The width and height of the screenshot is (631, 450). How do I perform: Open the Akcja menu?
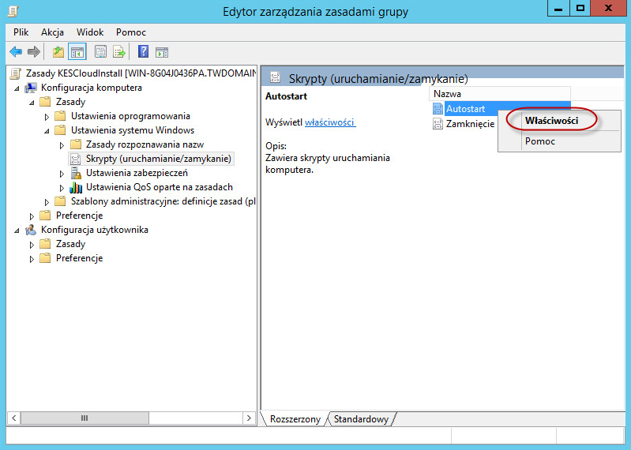click(x=52, y=32)
